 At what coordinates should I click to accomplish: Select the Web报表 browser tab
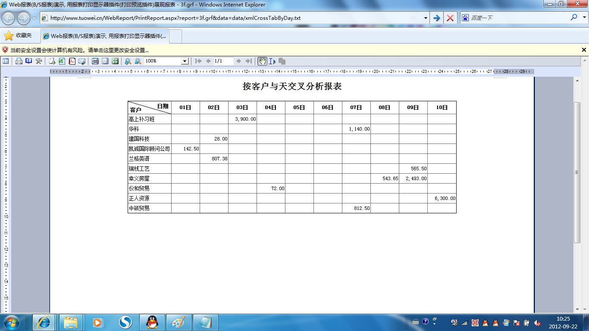point(104,36)
